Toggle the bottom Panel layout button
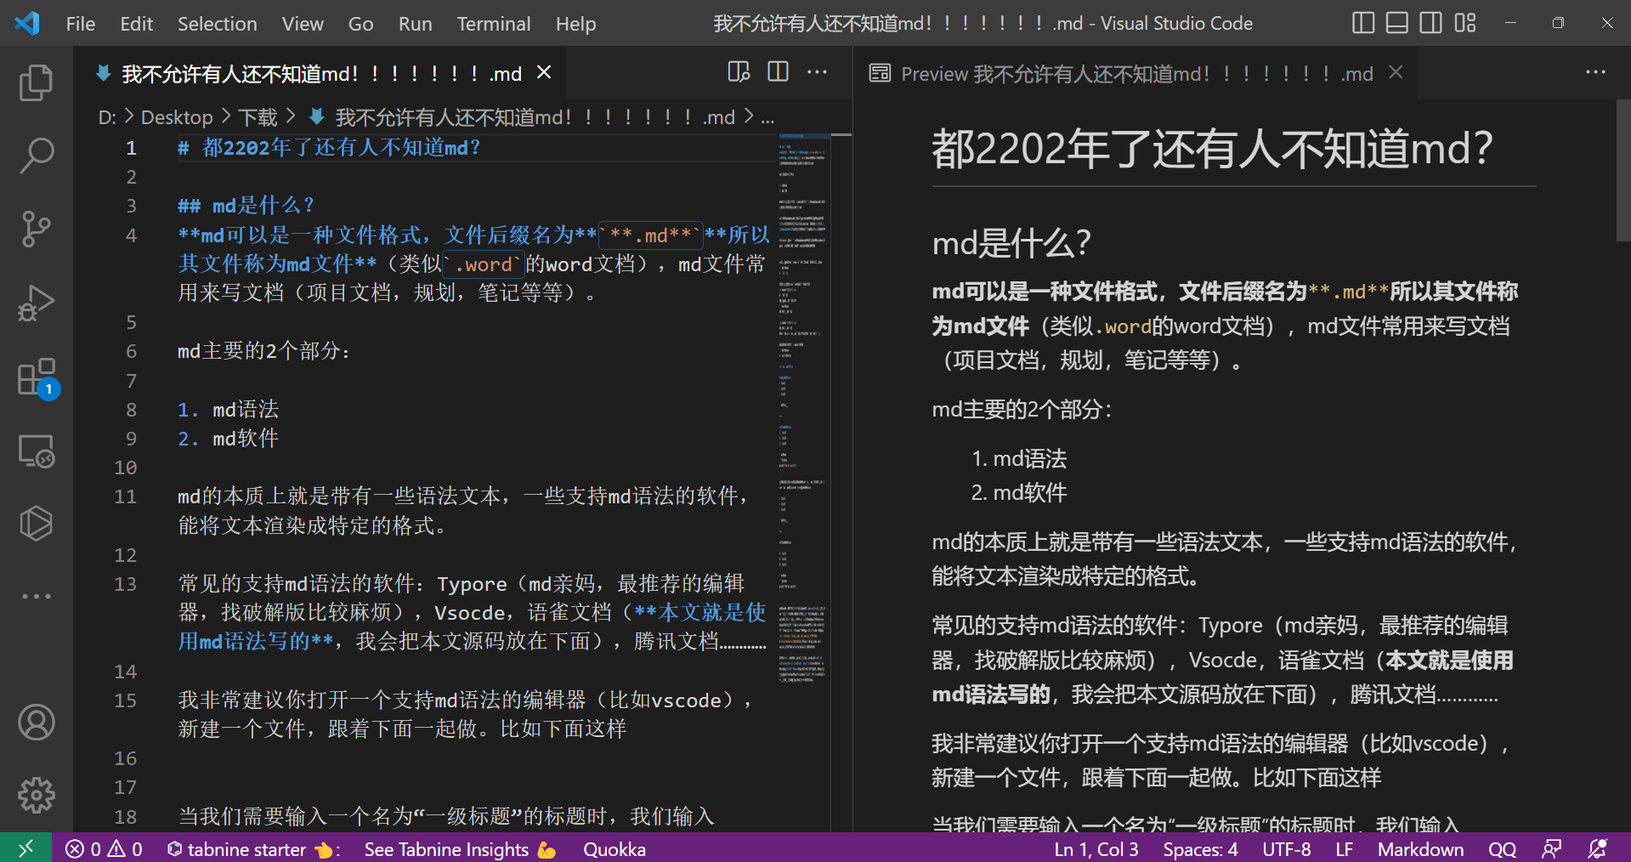The width and height of the screenshot is (1631, 862). pos(1396,23)
